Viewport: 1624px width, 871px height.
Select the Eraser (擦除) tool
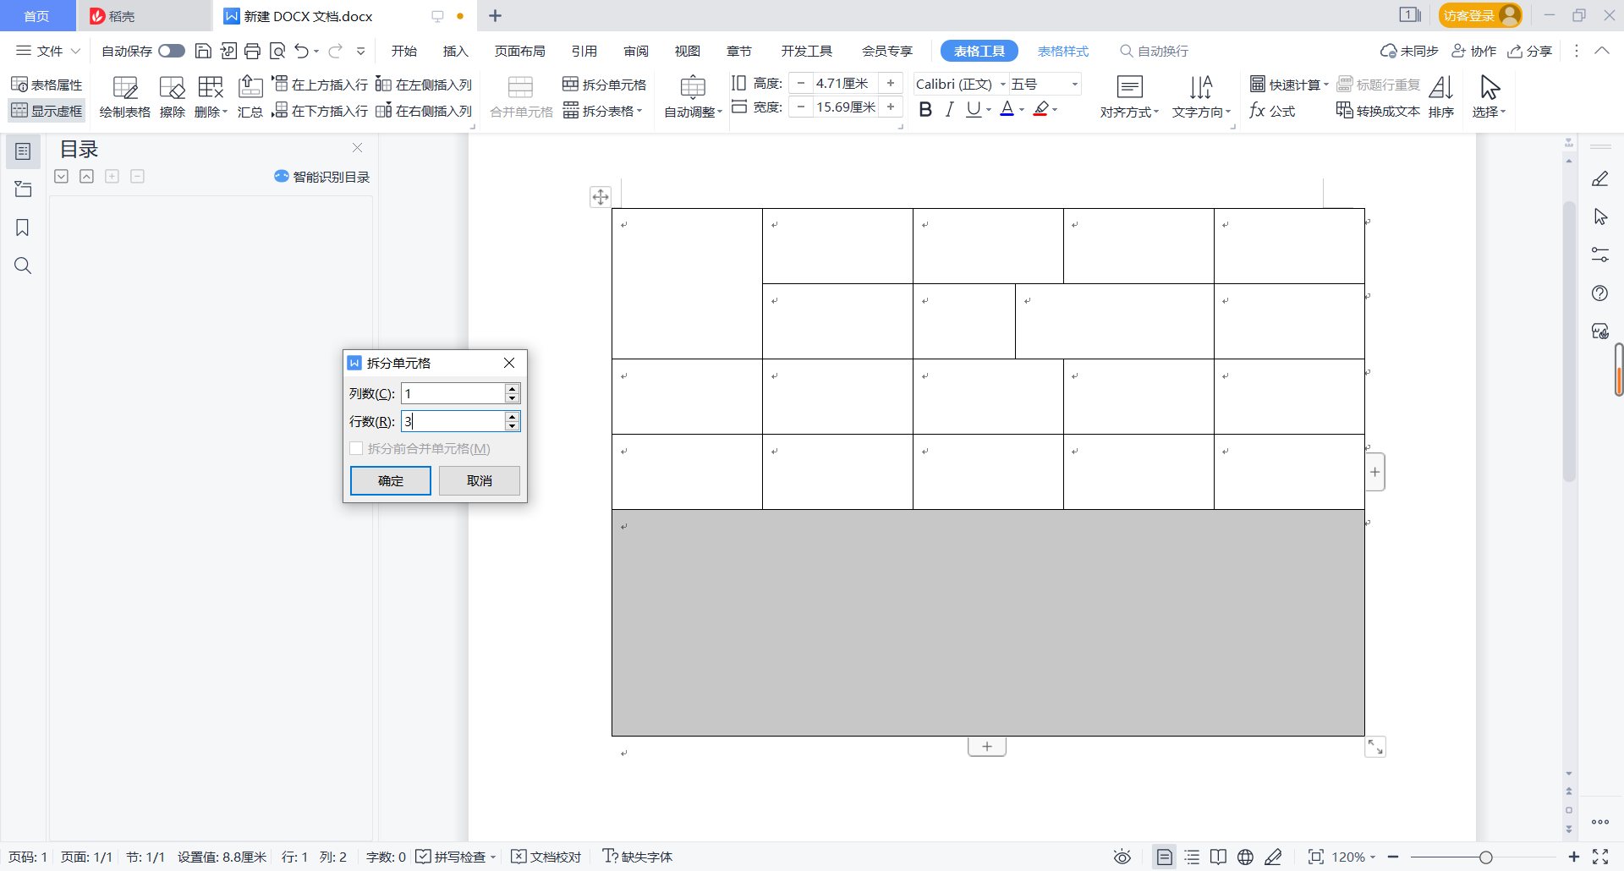pos(172,98)
